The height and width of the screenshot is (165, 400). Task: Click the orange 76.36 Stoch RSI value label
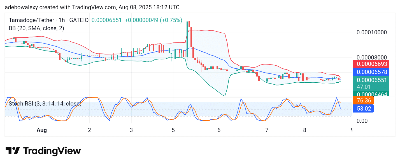click(x=363, y=101)
